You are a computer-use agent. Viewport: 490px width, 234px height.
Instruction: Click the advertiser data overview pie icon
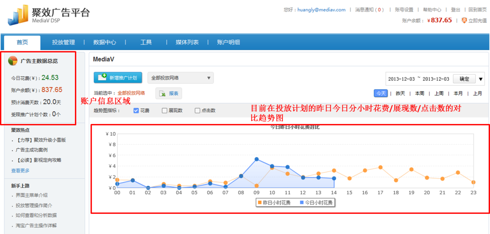pos(13,61)
